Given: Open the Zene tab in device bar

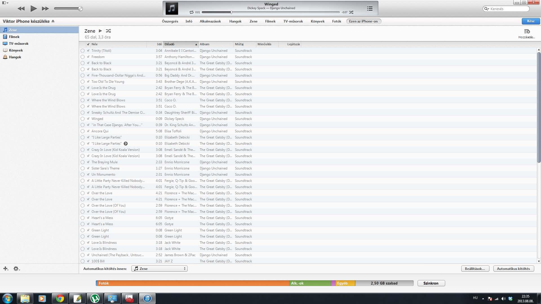Looking at the screenshot, I should click(x=253, y=21).
